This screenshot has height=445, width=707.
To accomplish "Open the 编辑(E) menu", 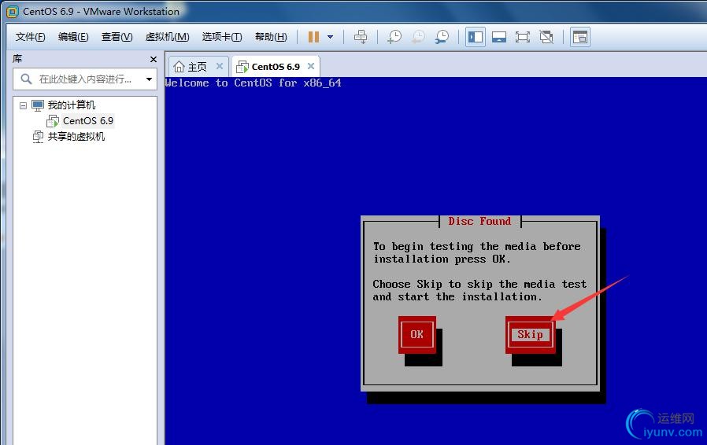I will click(73, 37).
